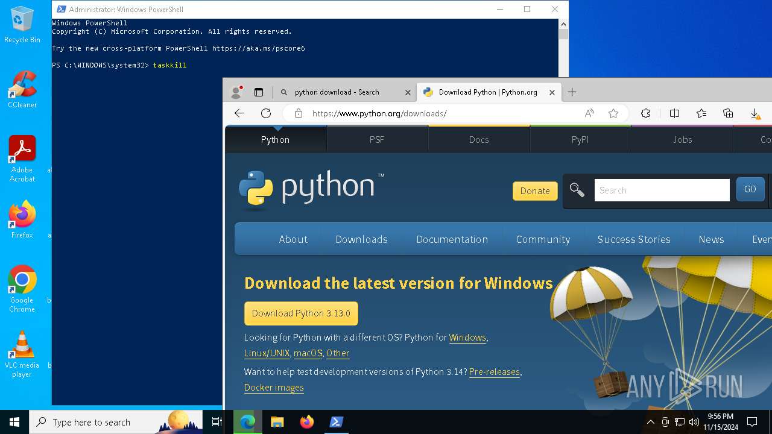Close Download Python tab
Image resolution: width=772 pixels, height=434 pixels.
pyautogui.click(x=552, y=92)
